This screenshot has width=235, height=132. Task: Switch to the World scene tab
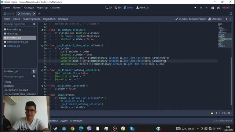pos(9,14)
